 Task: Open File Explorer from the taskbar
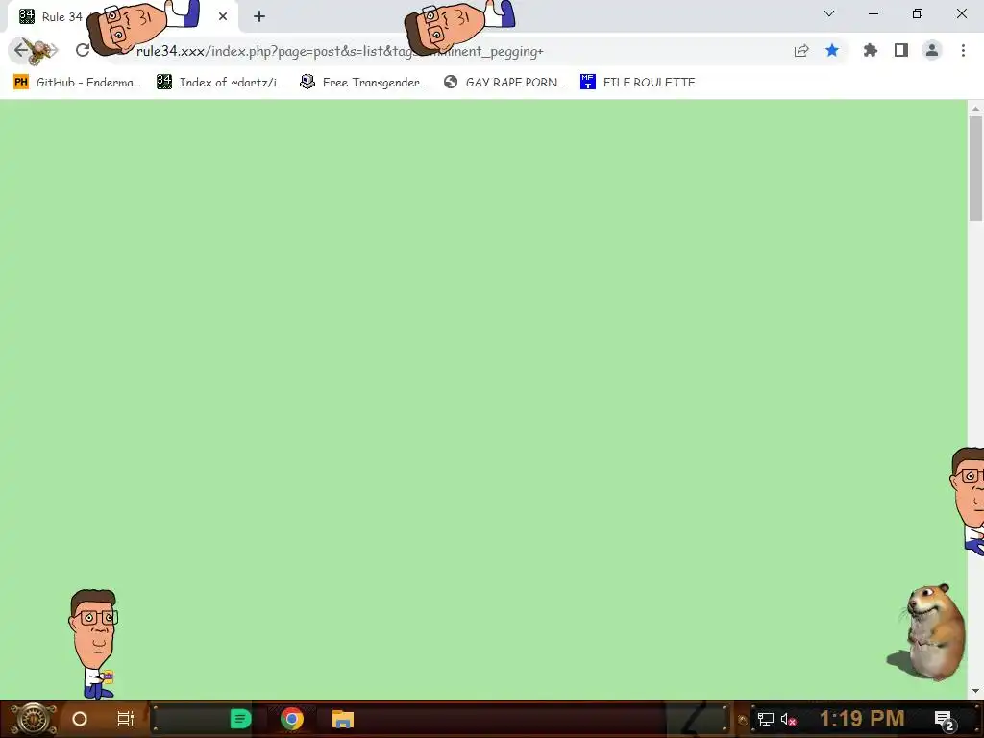point(343,719)
